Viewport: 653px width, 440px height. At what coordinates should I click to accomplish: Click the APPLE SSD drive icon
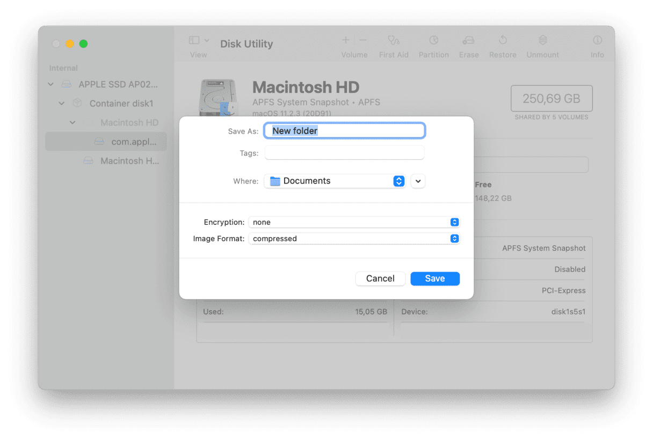pos(66,84)
